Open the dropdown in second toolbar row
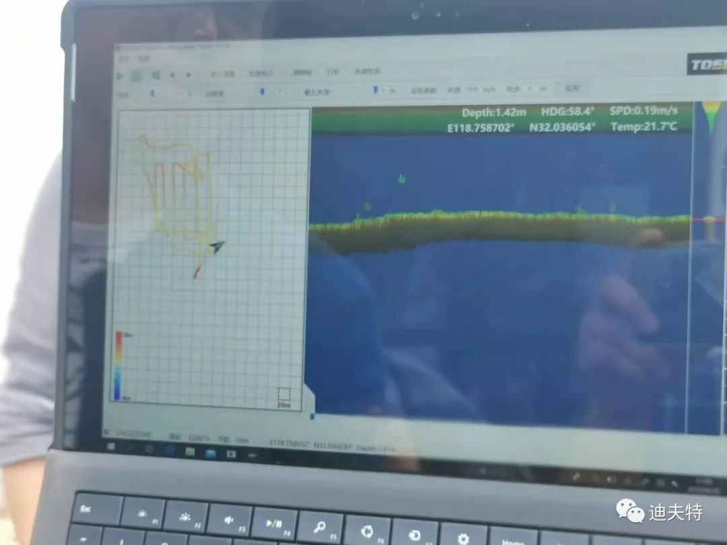 pyautogui.click(x=153, y=94)
